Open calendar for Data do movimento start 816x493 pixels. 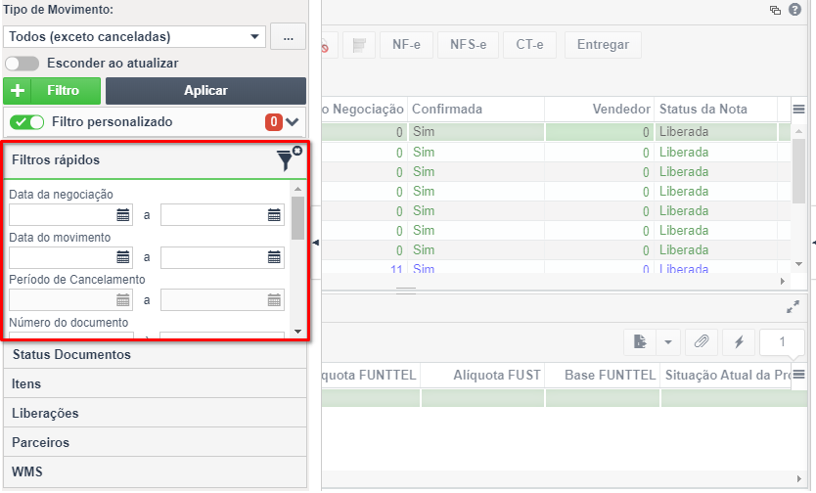click(123, 257)
